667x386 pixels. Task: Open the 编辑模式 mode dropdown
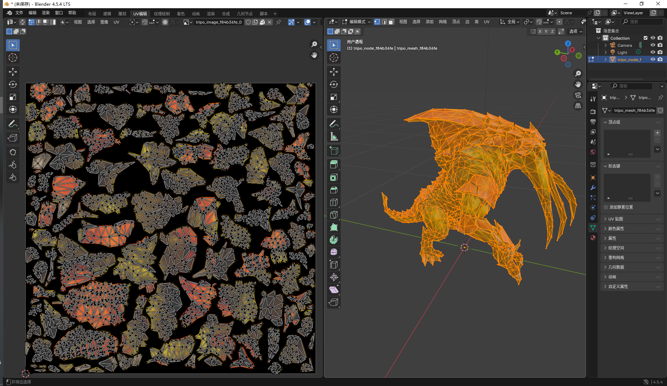click(356, 22)
